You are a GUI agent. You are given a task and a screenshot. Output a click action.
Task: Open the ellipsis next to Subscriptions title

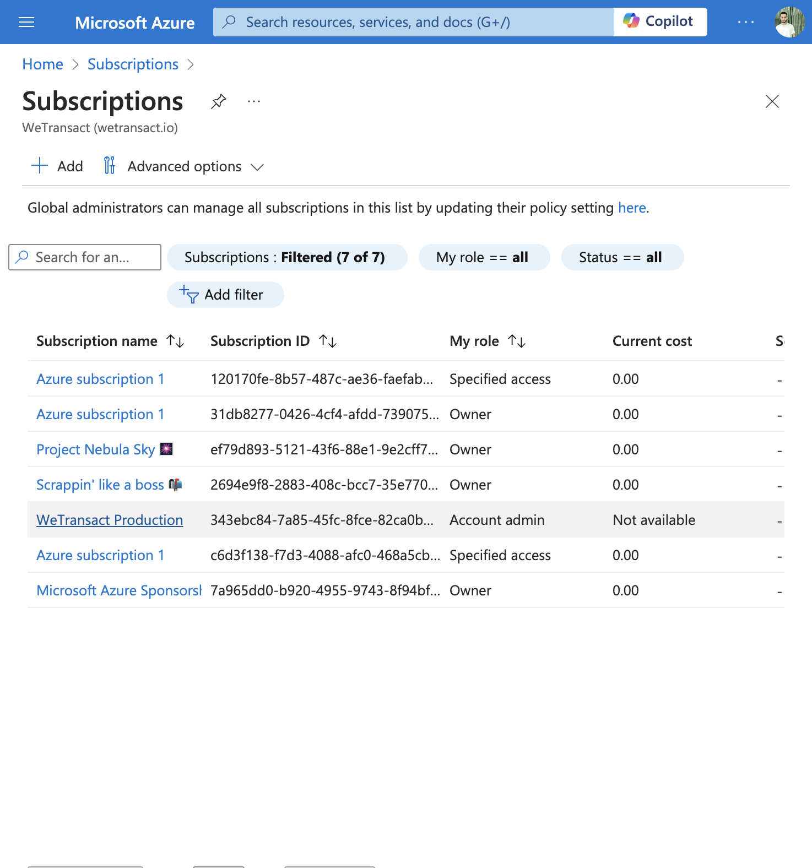pos(254,101)
